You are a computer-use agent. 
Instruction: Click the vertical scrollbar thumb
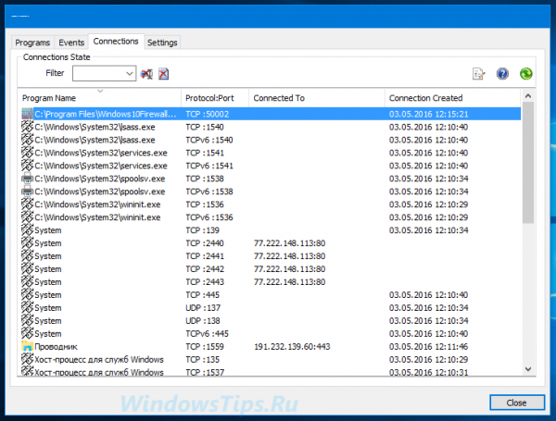(528, 163)
